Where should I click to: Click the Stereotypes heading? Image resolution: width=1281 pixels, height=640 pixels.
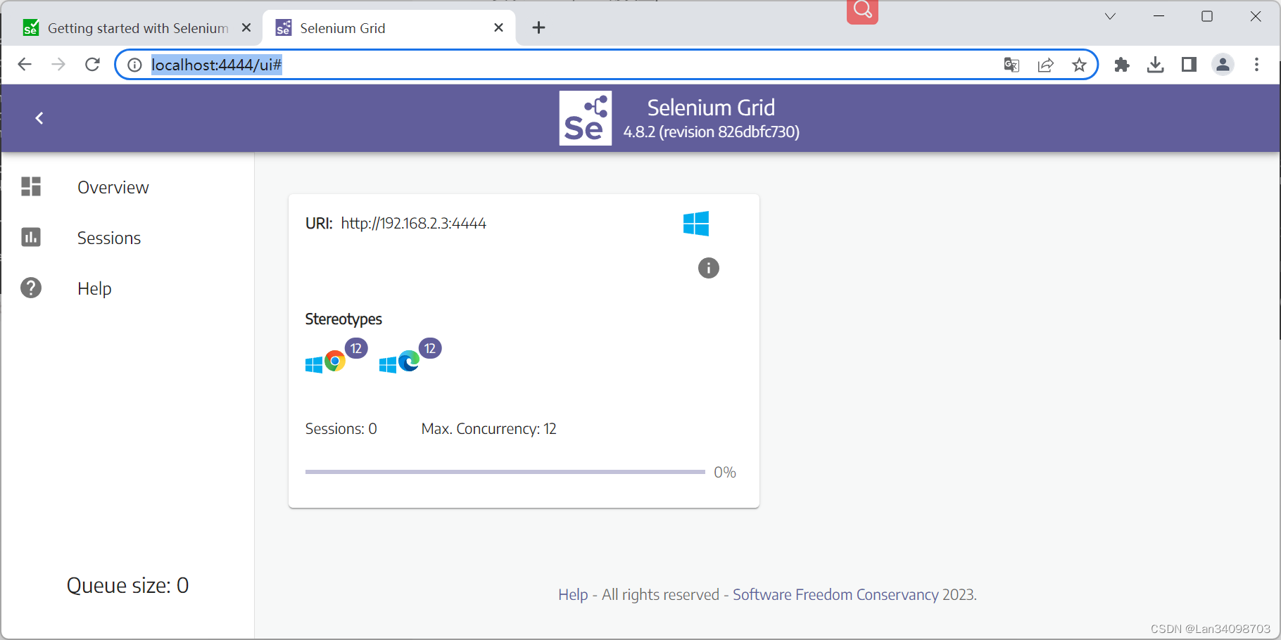point(343,319)
